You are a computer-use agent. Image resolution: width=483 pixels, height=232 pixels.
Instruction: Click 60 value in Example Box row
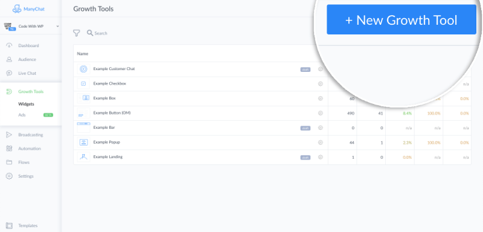(352, 98)
